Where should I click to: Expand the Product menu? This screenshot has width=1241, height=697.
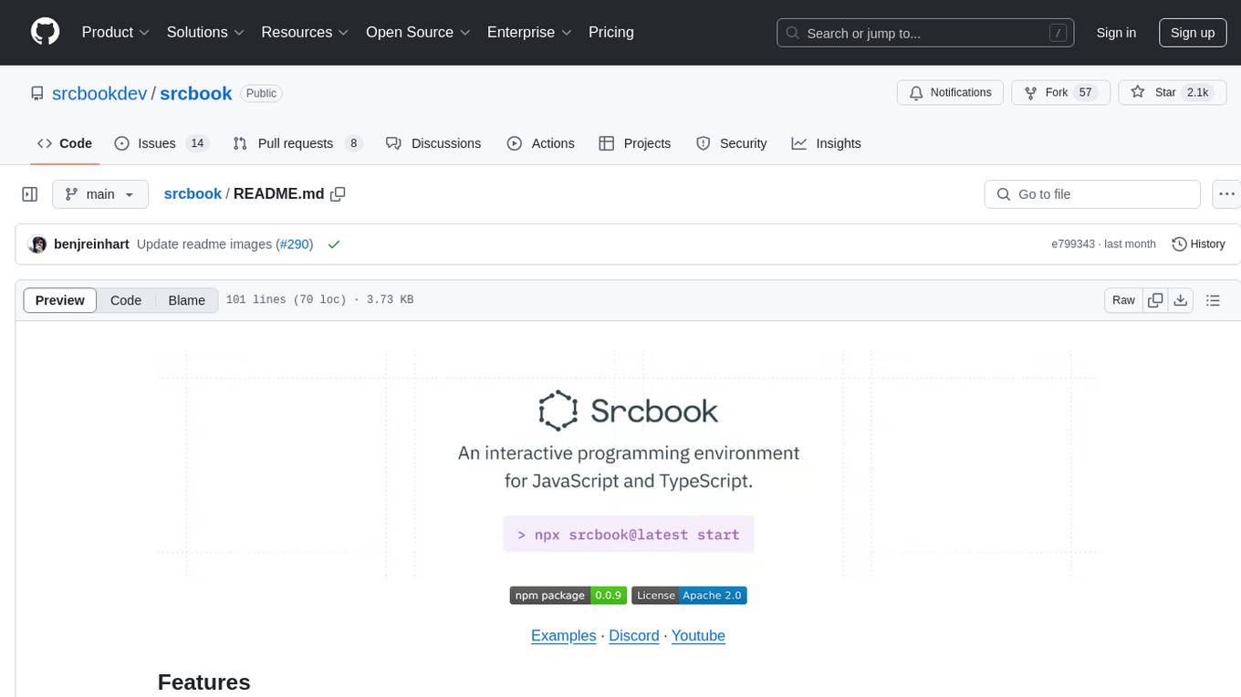pos(116,32)
